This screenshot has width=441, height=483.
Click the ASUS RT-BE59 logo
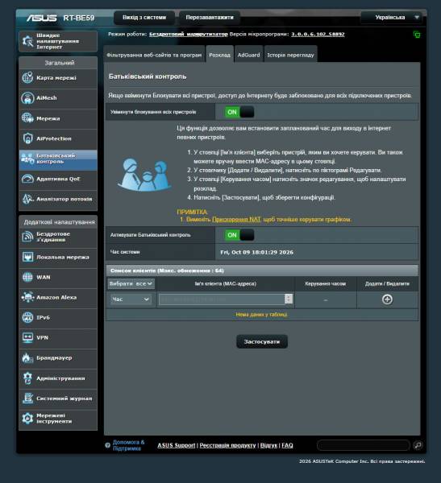coord(60,18)
